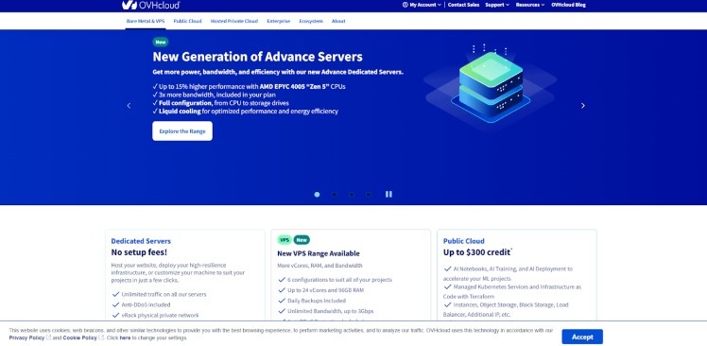Click the My Account globe icon
This screenshot has width=707, height=346.
click(405, 5)
